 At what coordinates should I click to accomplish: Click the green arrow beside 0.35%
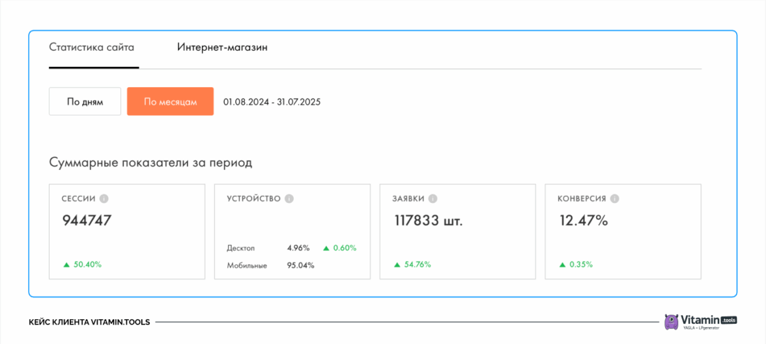click(x=563, y=265)
